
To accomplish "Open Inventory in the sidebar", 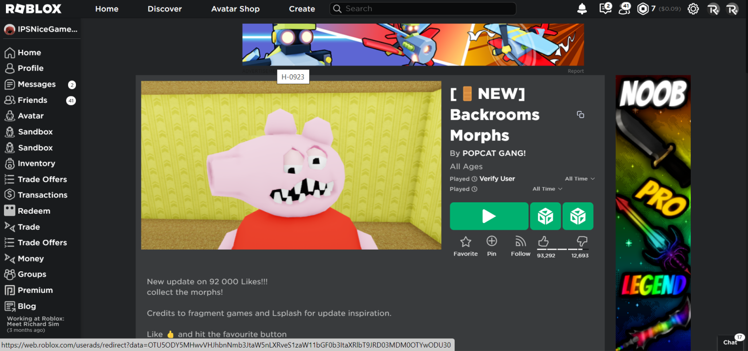I will click(36, 163).
